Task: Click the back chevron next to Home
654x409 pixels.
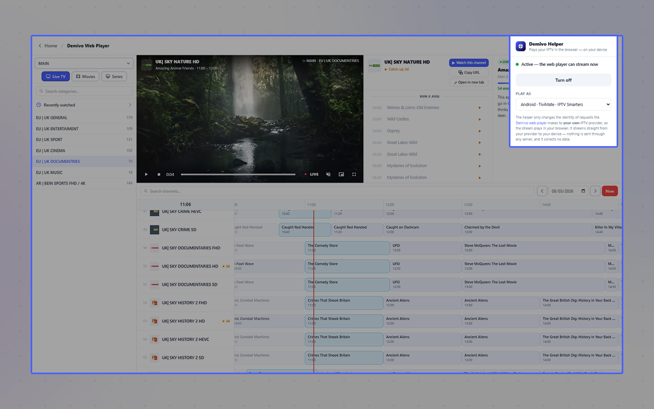Action: tap(40, 46)
